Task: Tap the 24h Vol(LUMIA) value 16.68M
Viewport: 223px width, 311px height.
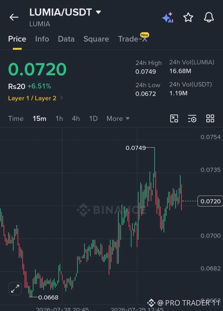Action: pyautogui.click(x=180, y=71)
